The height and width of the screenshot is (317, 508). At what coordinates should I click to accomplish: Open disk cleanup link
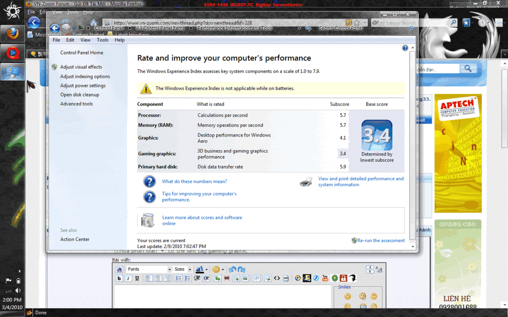coord(80,95)
